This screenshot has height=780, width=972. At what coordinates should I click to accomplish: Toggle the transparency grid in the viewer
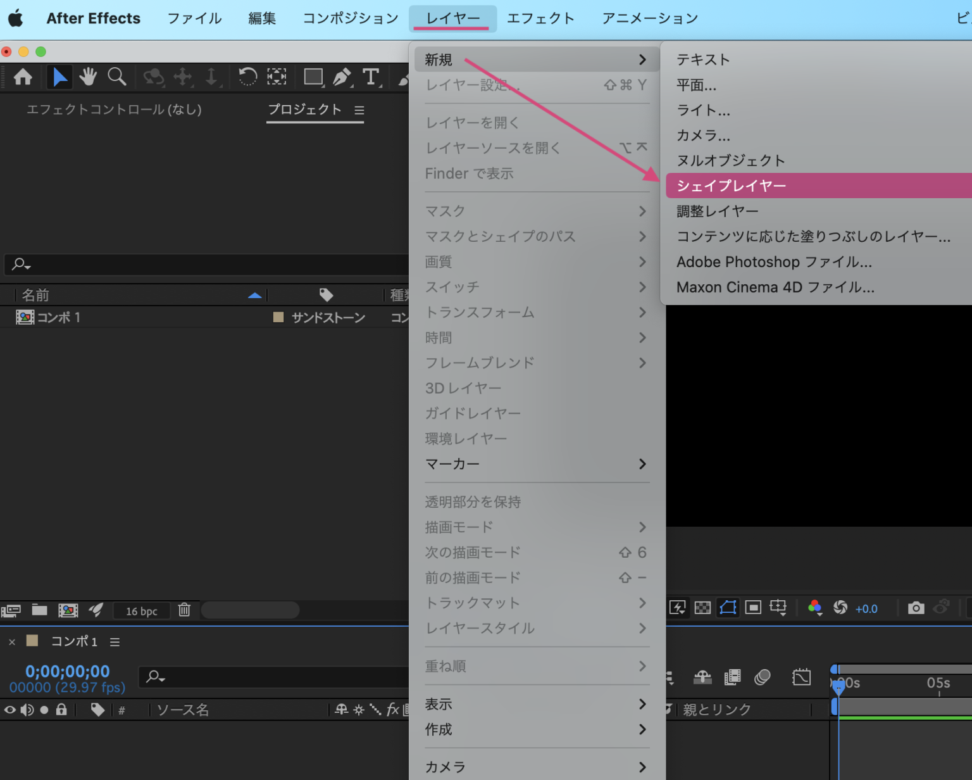tap(702, 608)
